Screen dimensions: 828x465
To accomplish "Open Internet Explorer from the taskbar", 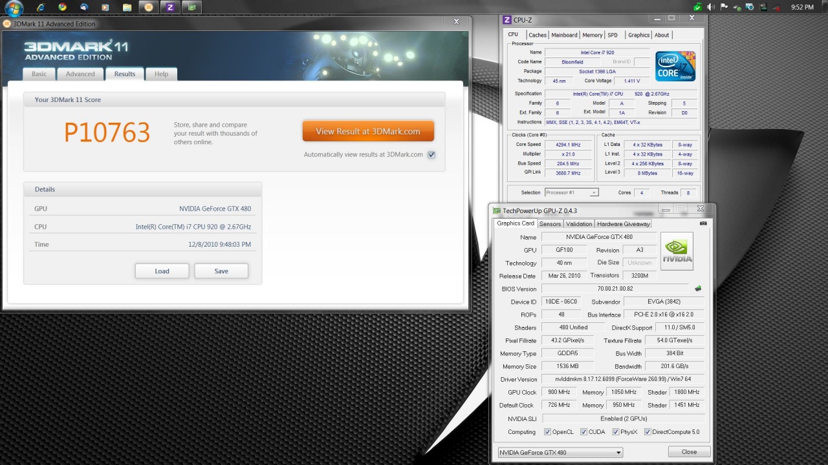I will coord(41,7).
